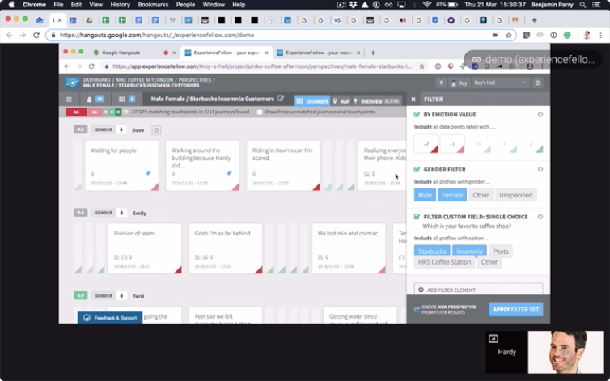Screen dimensions: 610x381
Task: Open the Chrome History menu
Action: [x=120, y=5]
